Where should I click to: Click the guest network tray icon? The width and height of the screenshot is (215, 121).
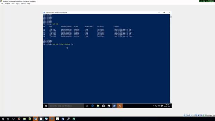[x=156, y=106]
